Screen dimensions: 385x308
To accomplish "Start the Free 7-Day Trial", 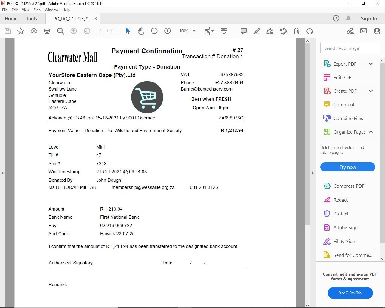I will (x=350, y=293).
